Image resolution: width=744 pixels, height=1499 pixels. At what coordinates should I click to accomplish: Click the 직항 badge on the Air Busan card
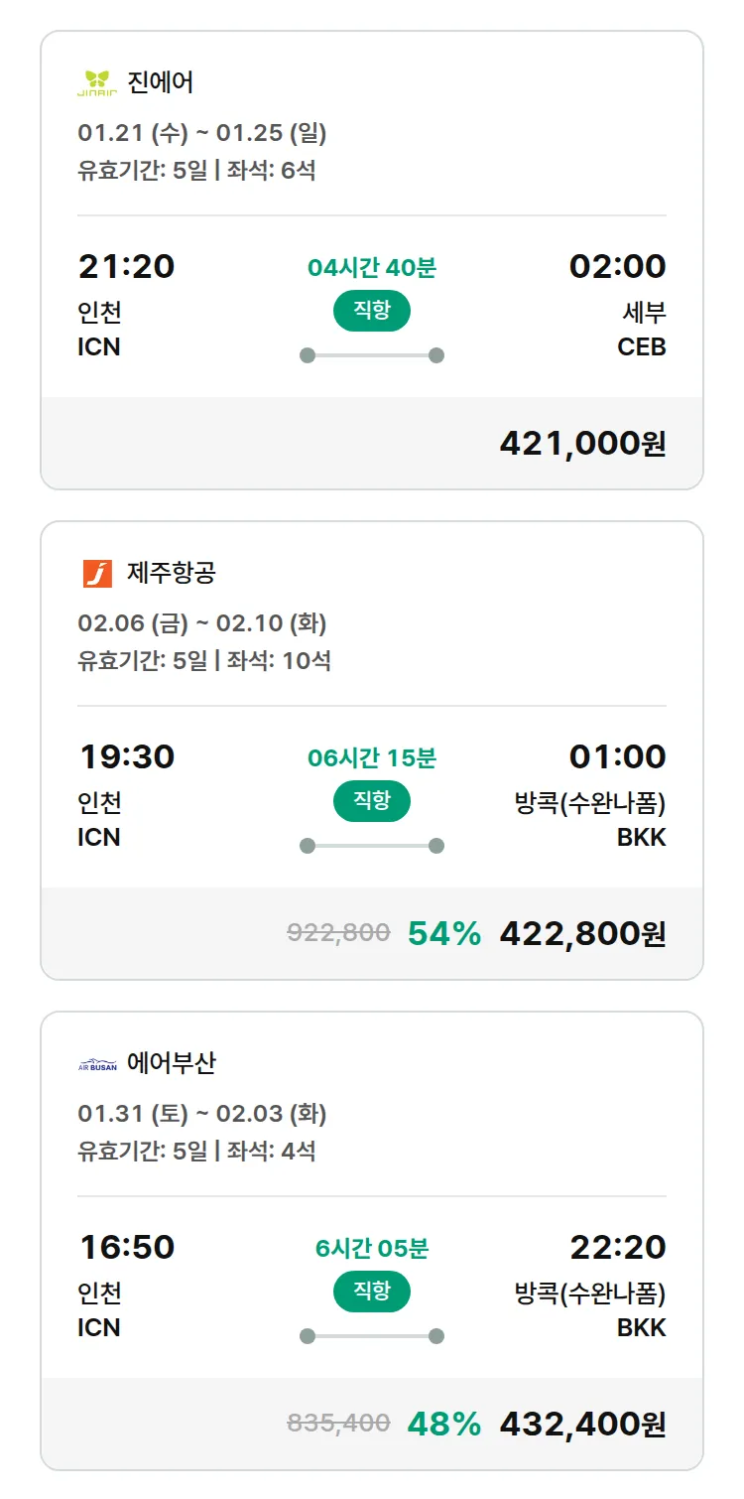coord(371,1292)
